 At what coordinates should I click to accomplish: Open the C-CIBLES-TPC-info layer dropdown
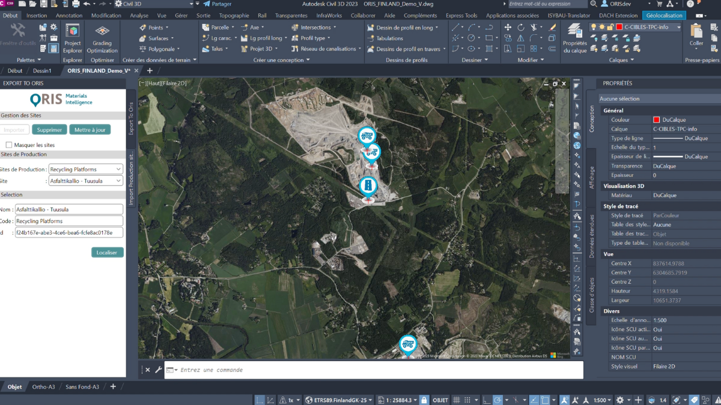tap(678, 27)
